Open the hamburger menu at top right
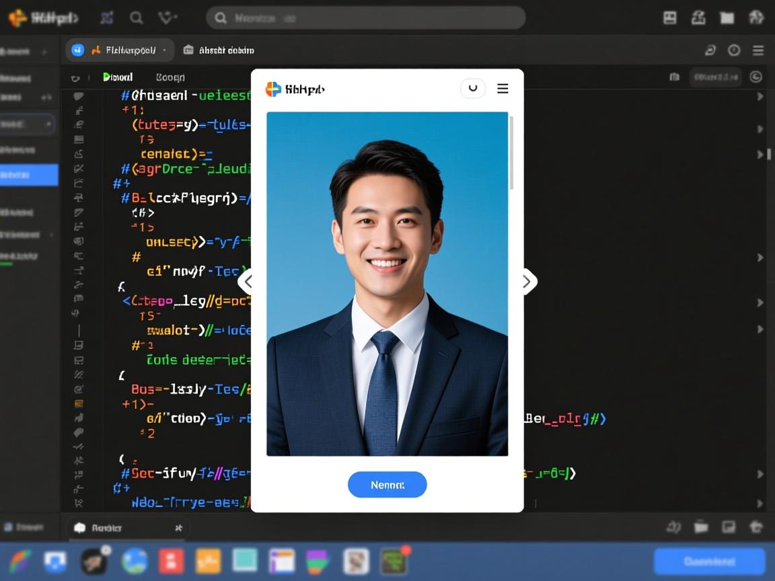 [x=758, y=50]
